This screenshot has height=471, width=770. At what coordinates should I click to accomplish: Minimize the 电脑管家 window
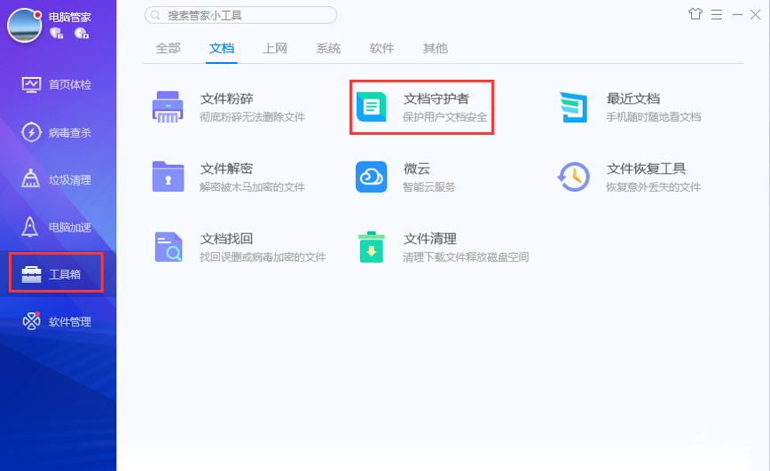click(x=737, y=15)
